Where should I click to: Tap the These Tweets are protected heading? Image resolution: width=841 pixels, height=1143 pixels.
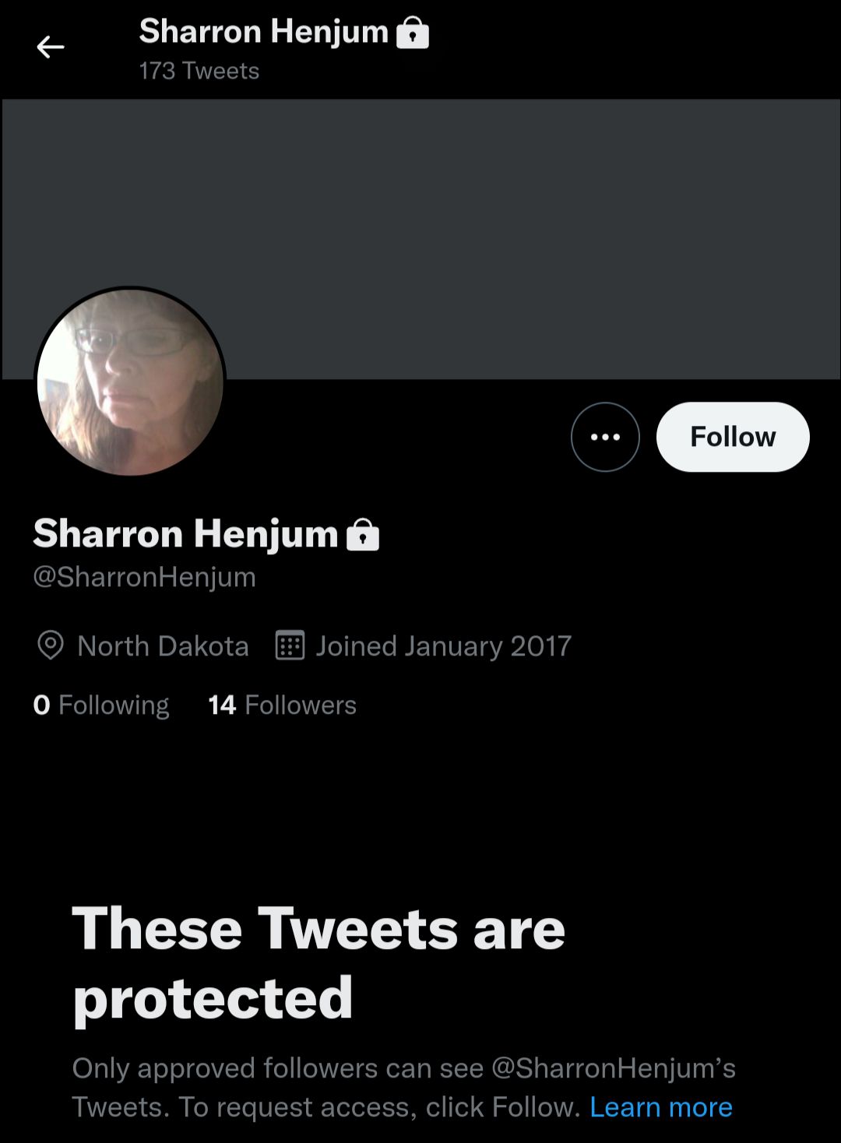(x=318, y=964)
